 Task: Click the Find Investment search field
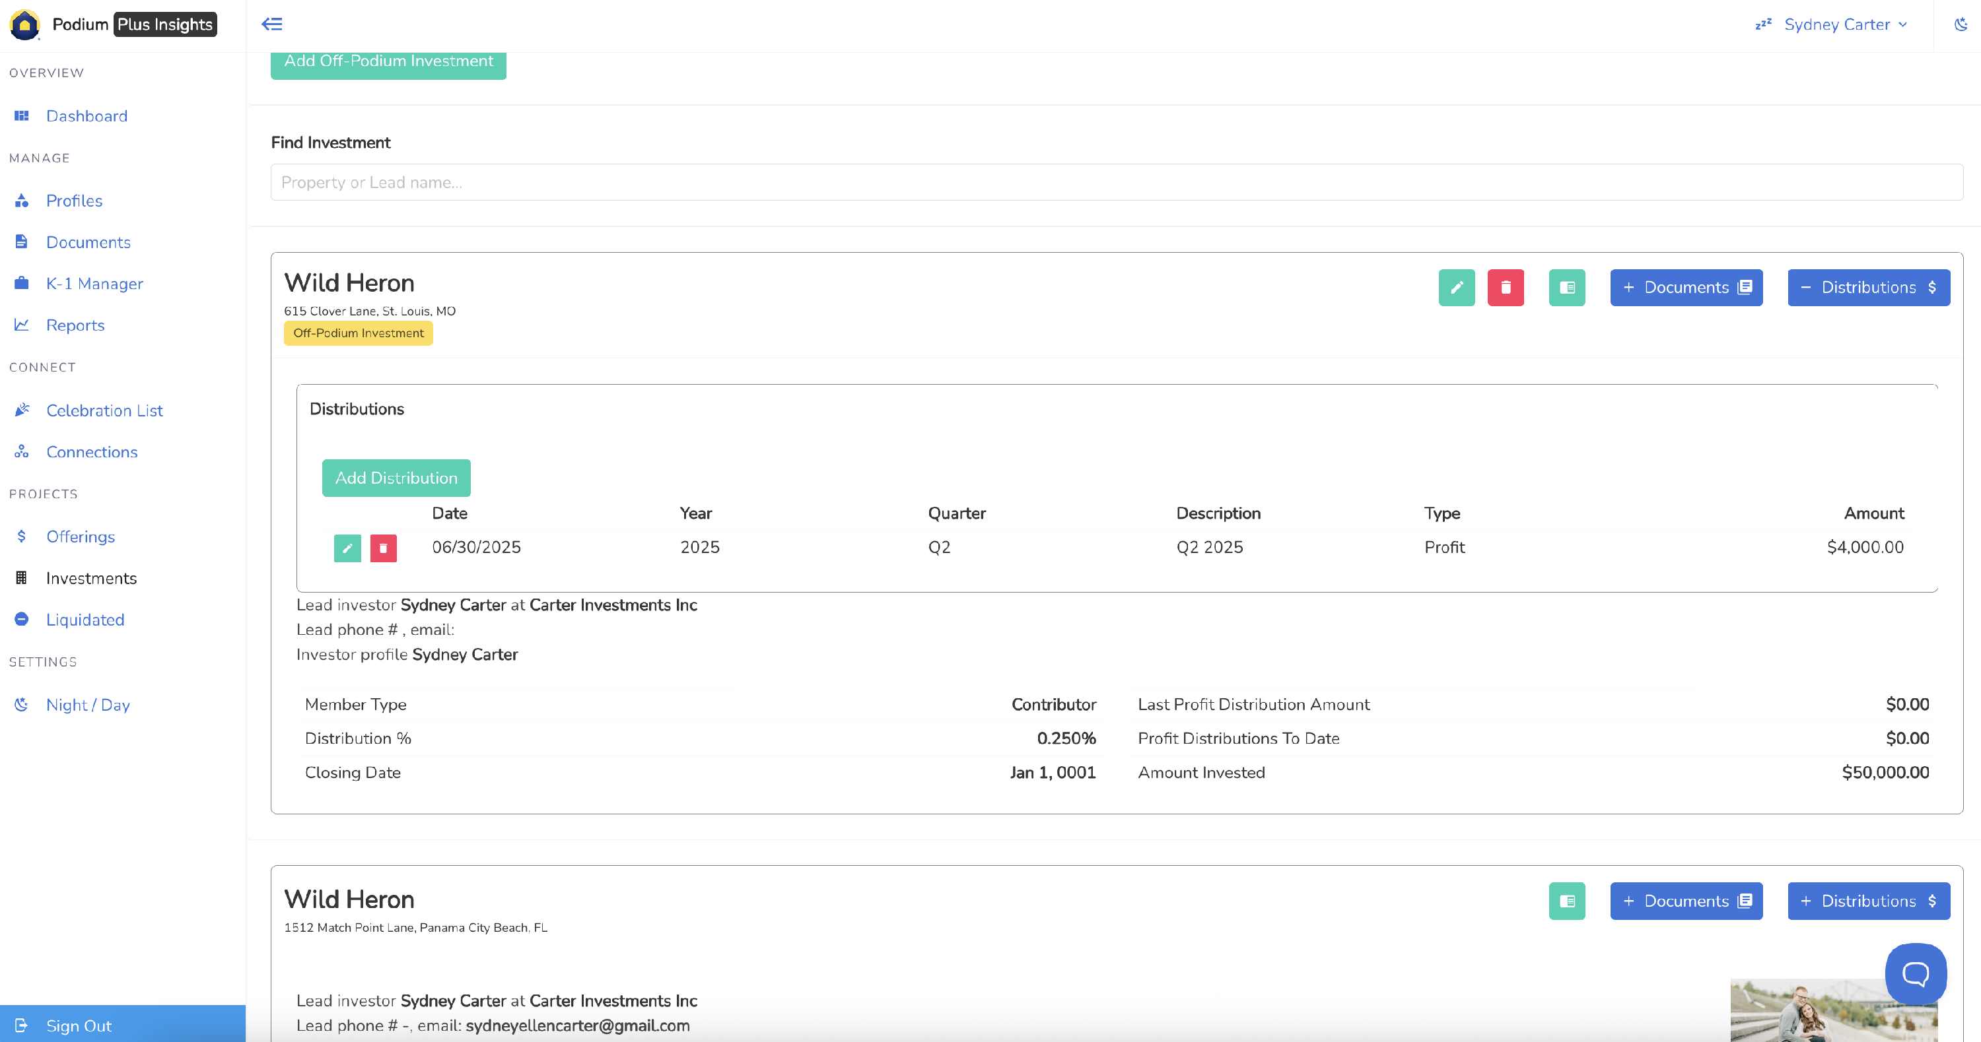[1116, 182]
